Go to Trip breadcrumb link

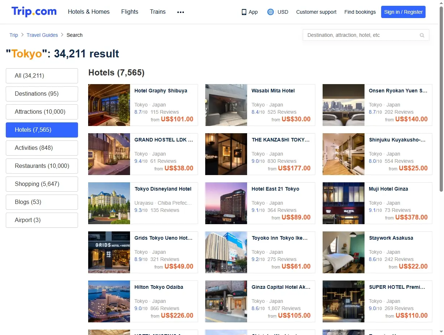click(x=14, y=35)
